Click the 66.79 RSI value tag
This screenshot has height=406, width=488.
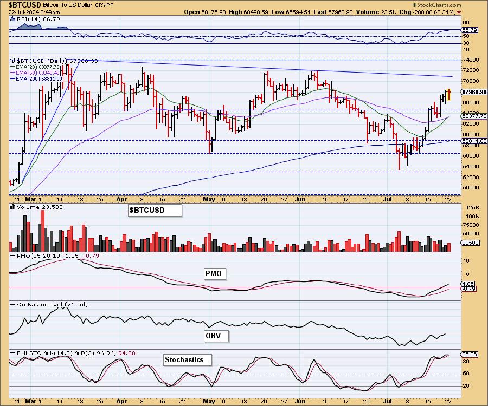pyautogui.click(x=470, y=30)
